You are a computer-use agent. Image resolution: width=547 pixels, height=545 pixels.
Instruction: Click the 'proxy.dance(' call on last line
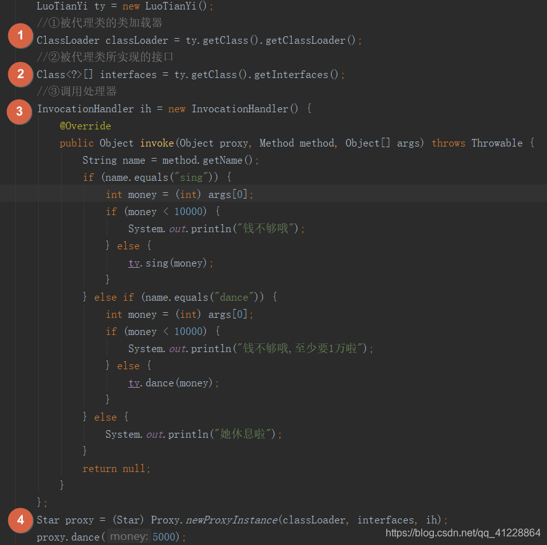[71, 537]
